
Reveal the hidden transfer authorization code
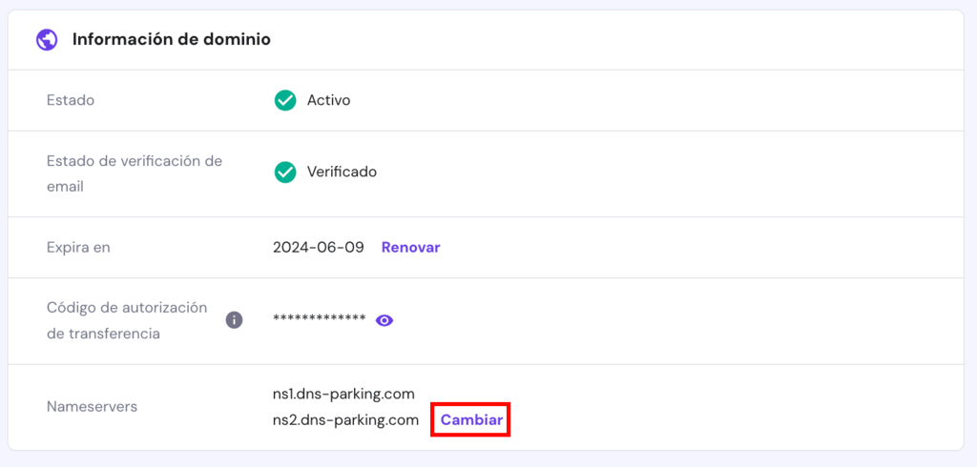coord(385,320)
